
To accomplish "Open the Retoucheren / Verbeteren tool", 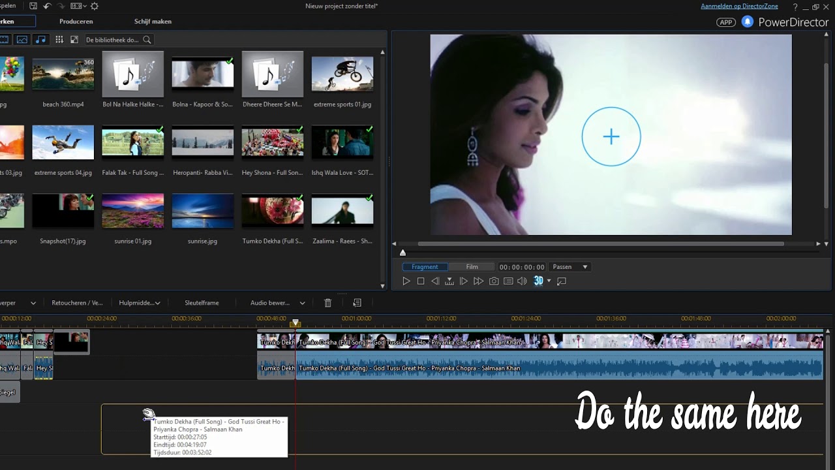I will click(77, 303).
